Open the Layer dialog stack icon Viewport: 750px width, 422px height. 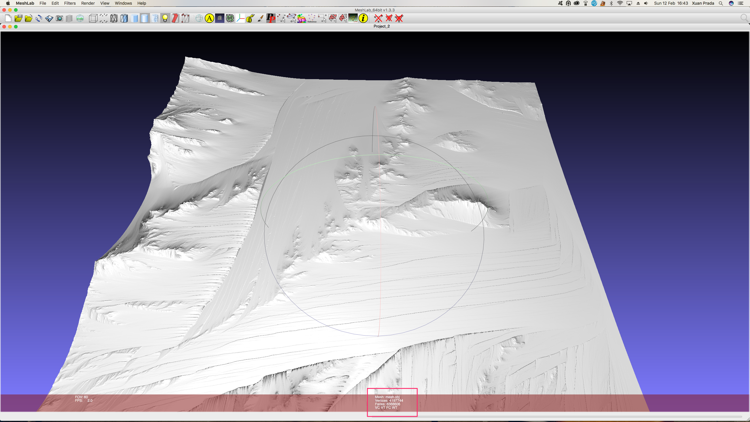tap(69, 19)
